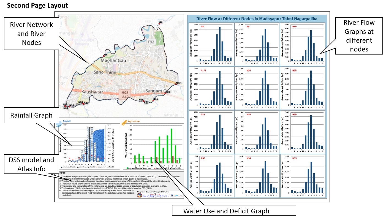Select the N29 node marker on map
386x220 pixels.
click(x=83, y=104)
